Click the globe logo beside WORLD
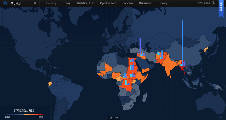Screen dimensions: 226x120 [x=5, y=3]
